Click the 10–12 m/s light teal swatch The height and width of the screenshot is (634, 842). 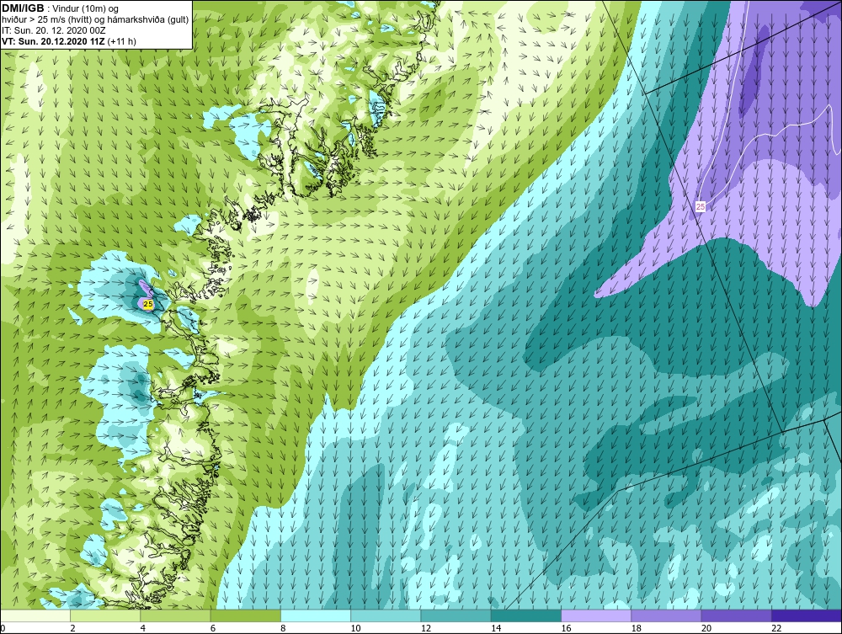(x=386, y=615)
